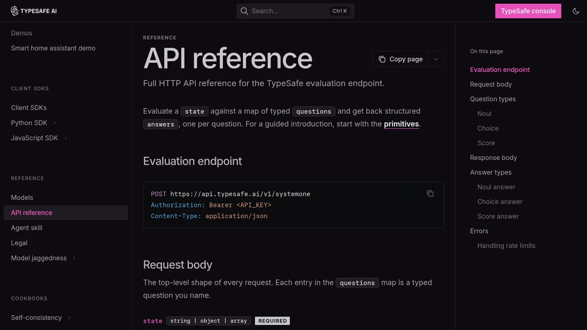Click the Ctrl K shortcut badge
Image resolution: width=587 pixels, height=330 pixels.
(340, 11)
